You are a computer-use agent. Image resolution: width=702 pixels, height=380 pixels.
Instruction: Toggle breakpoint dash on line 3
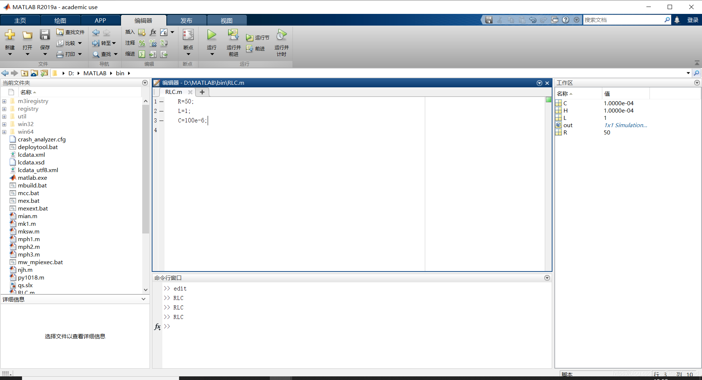coord(161,121)
